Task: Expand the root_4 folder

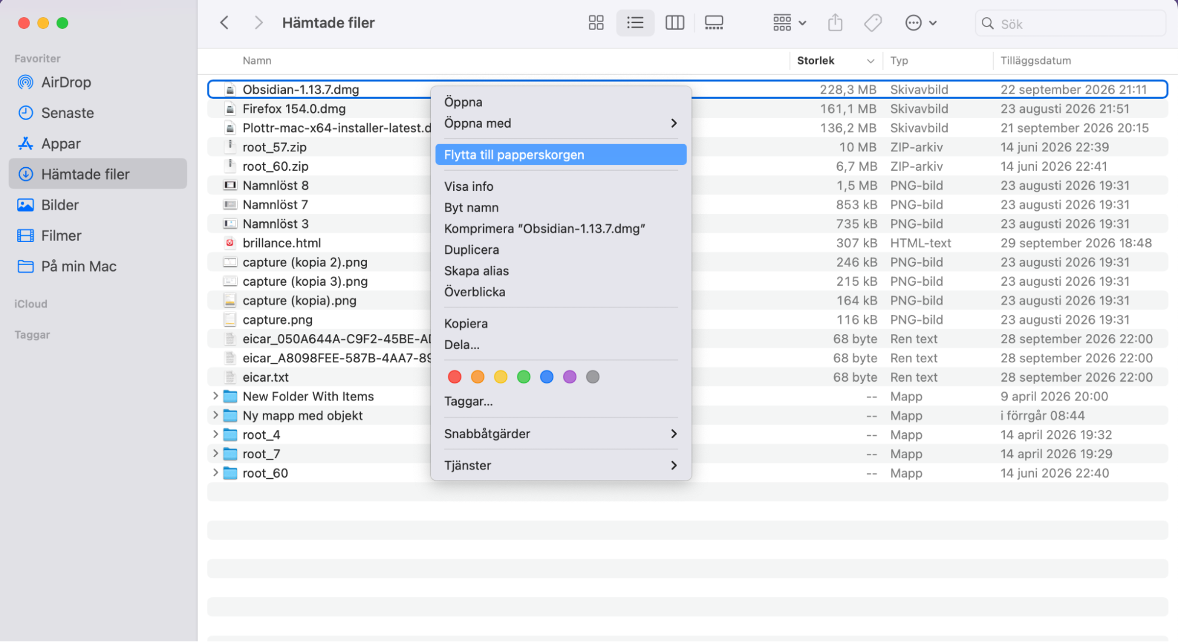Action: pos(215,435)
